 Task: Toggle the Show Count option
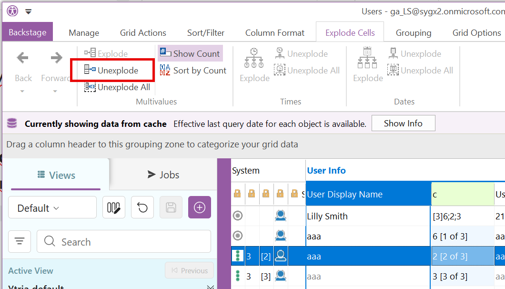coord(190,53)
